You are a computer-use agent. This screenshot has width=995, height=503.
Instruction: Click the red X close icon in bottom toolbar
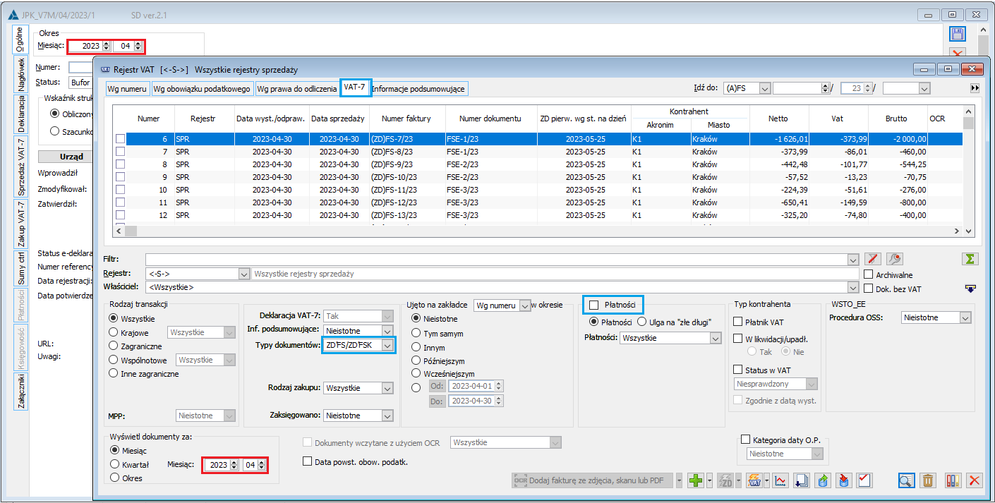point(975,480)
